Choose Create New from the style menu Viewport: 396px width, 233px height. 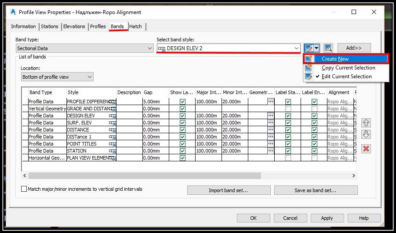[x=346, y=59]
